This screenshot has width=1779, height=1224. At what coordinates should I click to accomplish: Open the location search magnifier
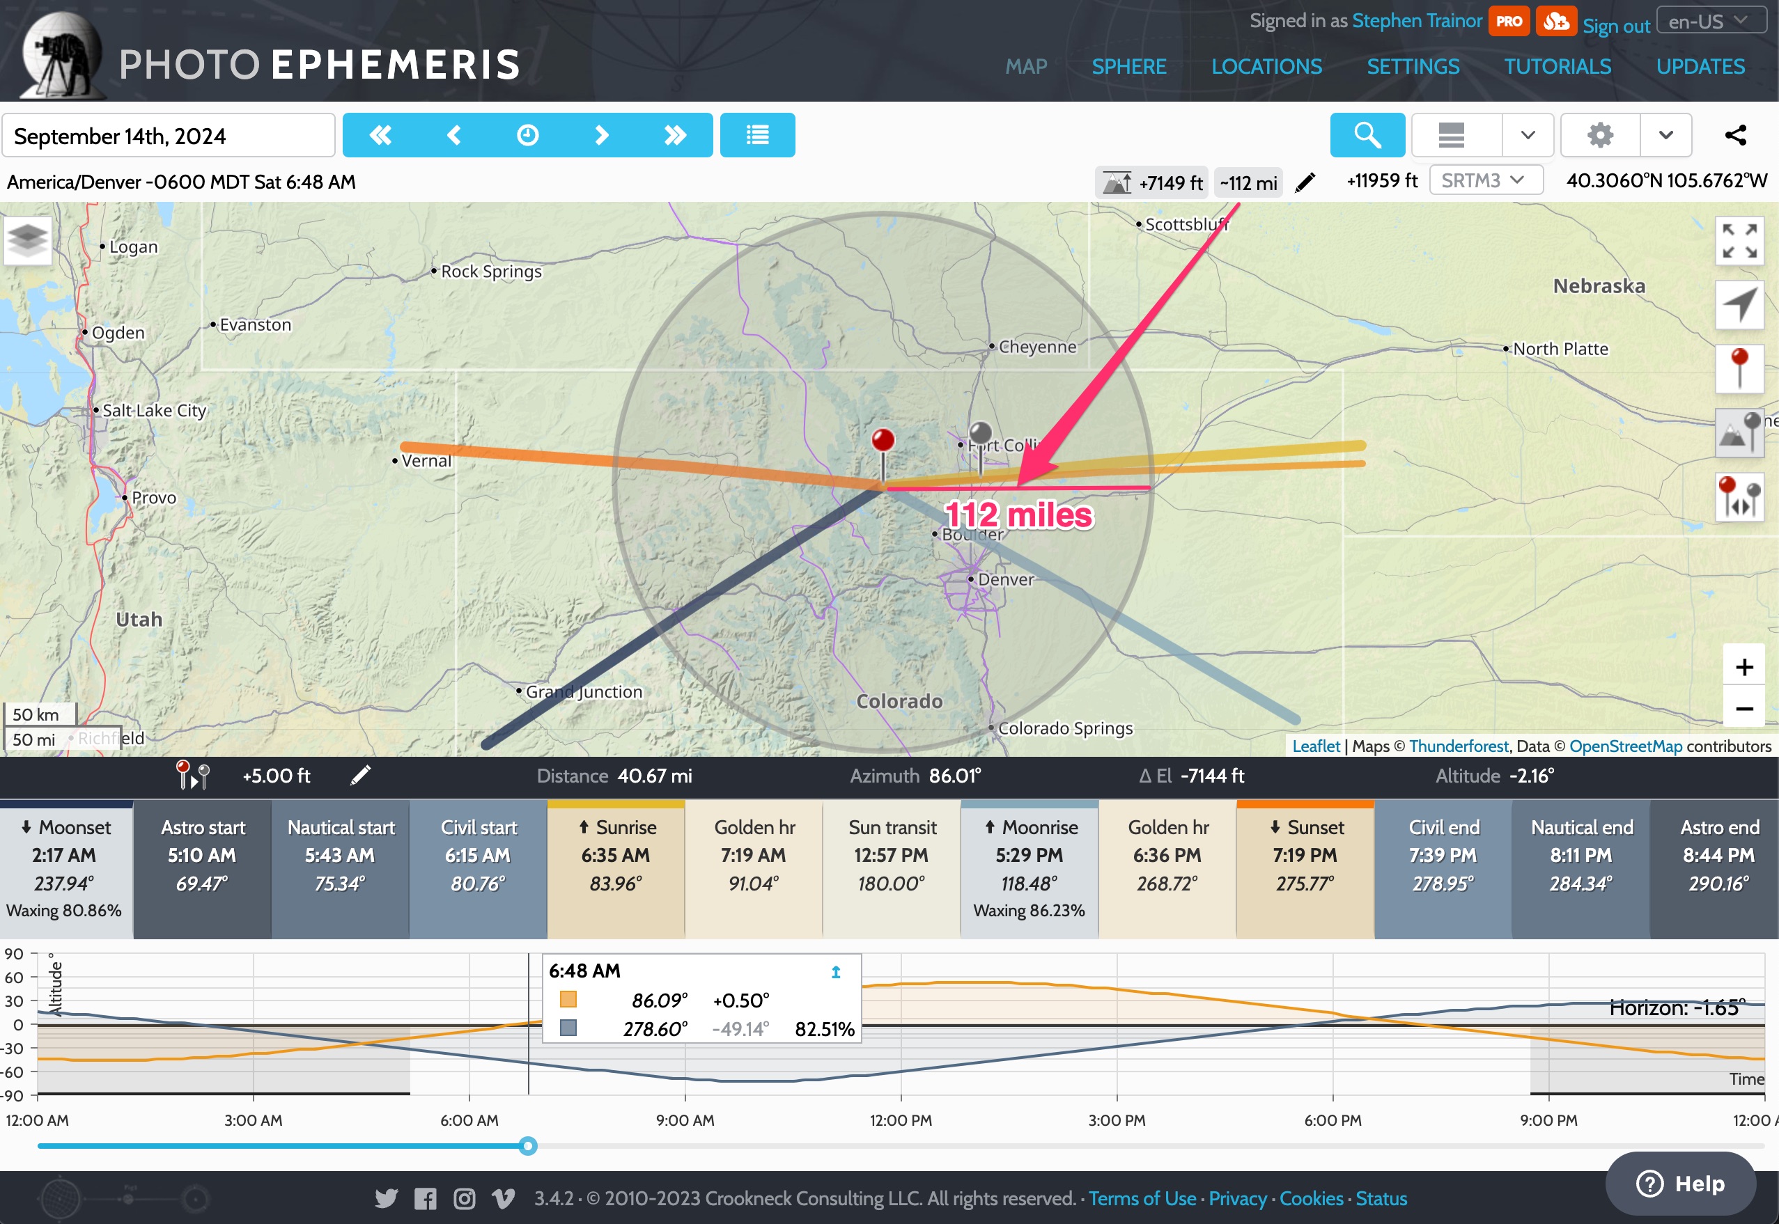tap(1367, 135)
